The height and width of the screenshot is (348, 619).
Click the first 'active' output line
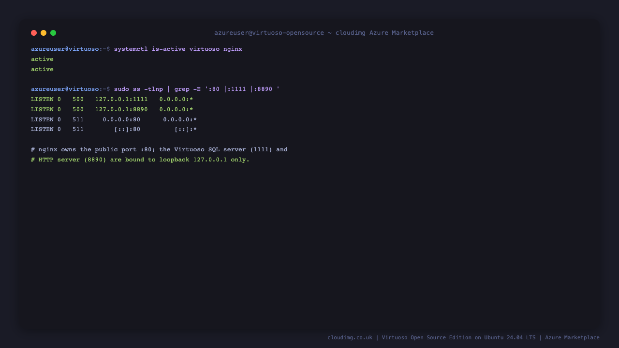[42, 59]
